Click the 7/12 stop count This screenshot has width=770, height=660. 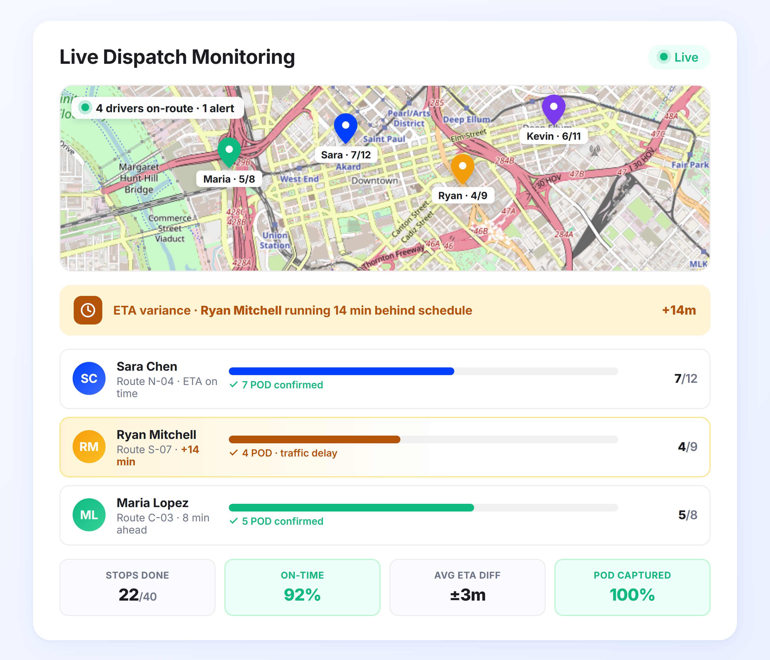(686, 378)
